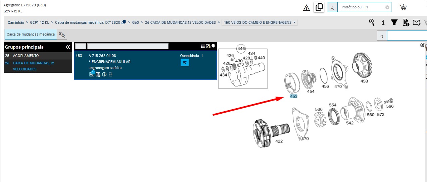This screenshot has width=427, height=182.
Task: Select group 26 CAIXA DE MUDANCAS,12 VELOCIDADES in the list
Action: point(38,66)
